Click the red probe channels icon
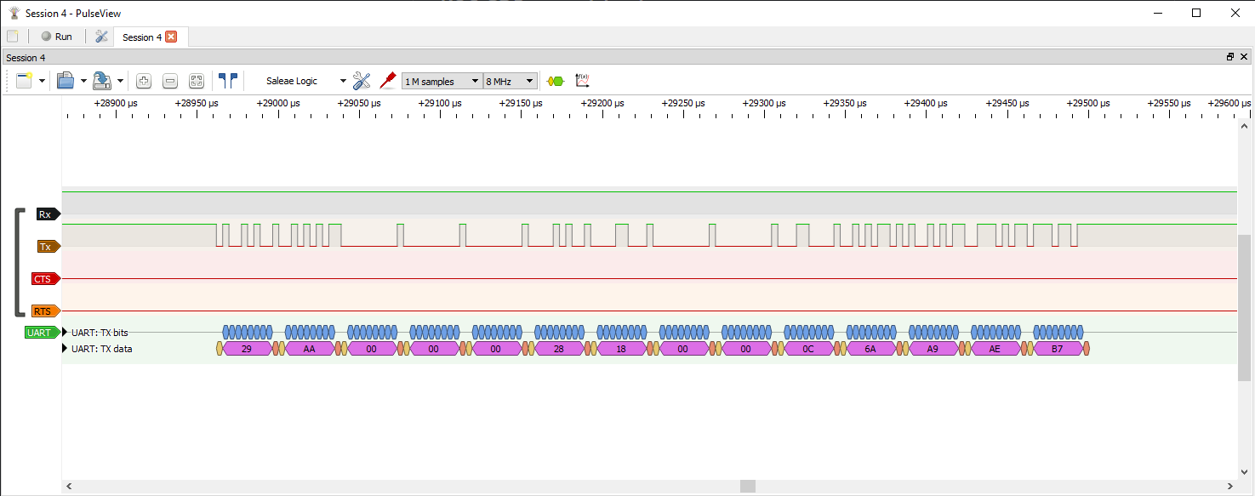 pos(388,81)
